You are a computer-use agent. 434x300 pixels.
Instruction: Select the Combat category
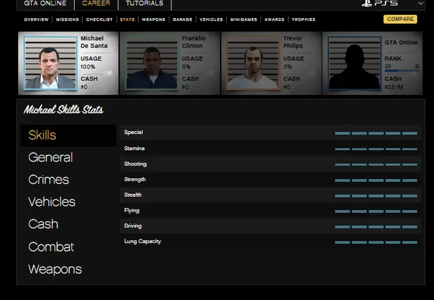point(51,246)
